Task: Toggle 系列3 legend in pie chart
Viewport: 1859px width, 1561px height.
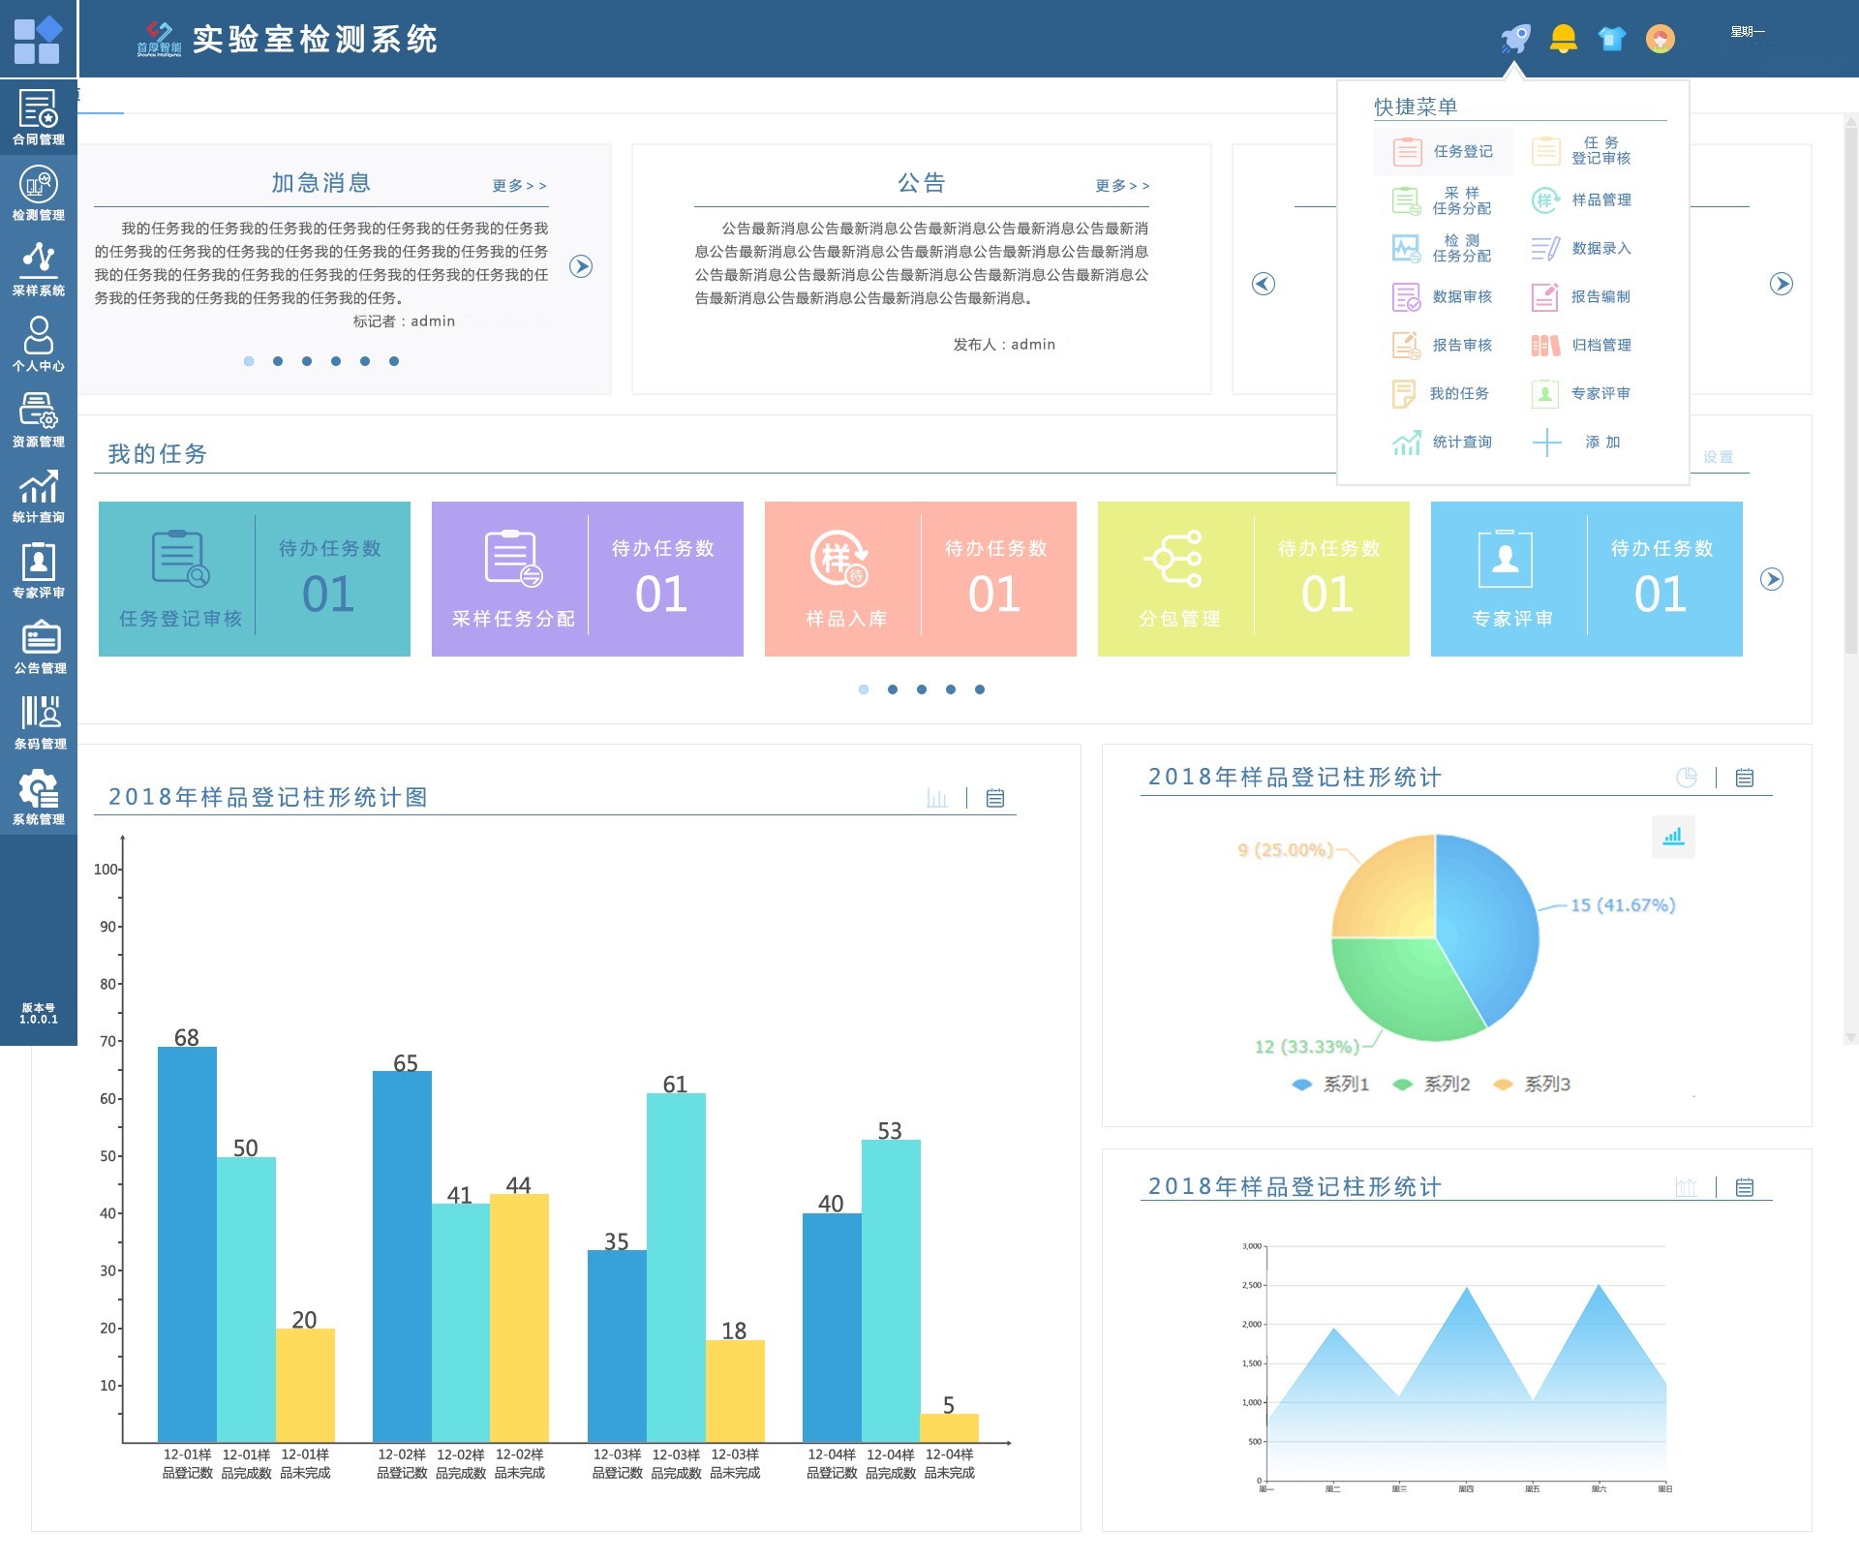Action: point(1532,1085)
